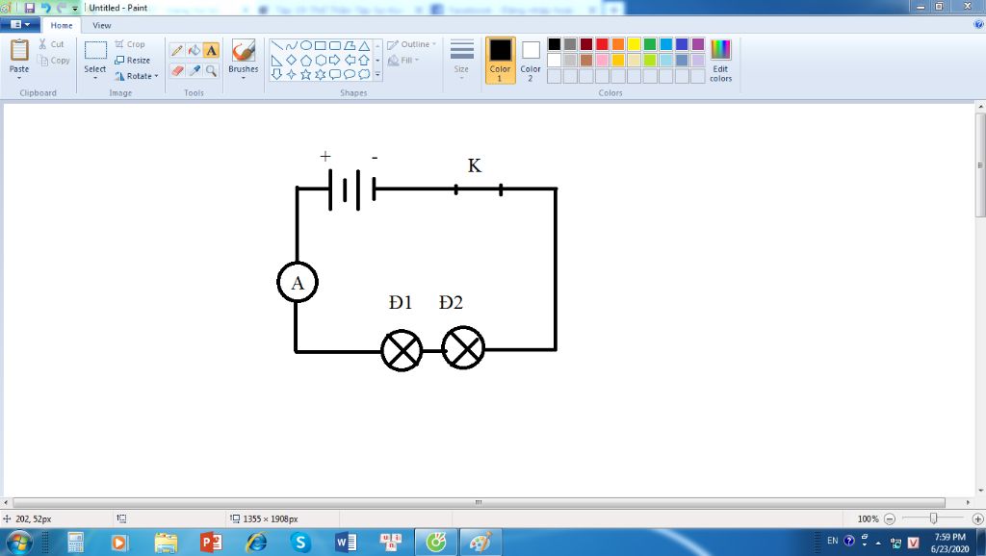Open the Size line thickness dropdown
986x556 pixels.
[x=461, y=60]
